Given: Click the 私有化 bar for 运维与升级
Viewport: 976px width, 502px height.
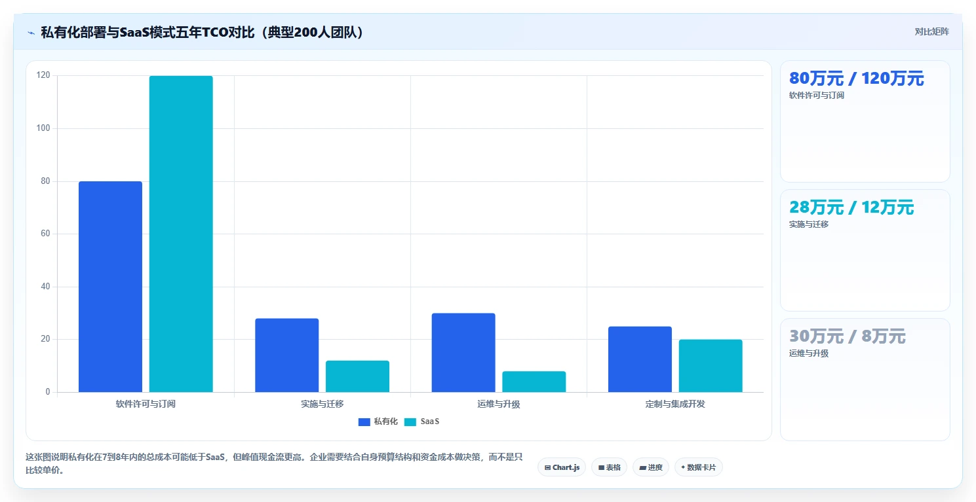Looking at the screenshot, I should (463, 353).
